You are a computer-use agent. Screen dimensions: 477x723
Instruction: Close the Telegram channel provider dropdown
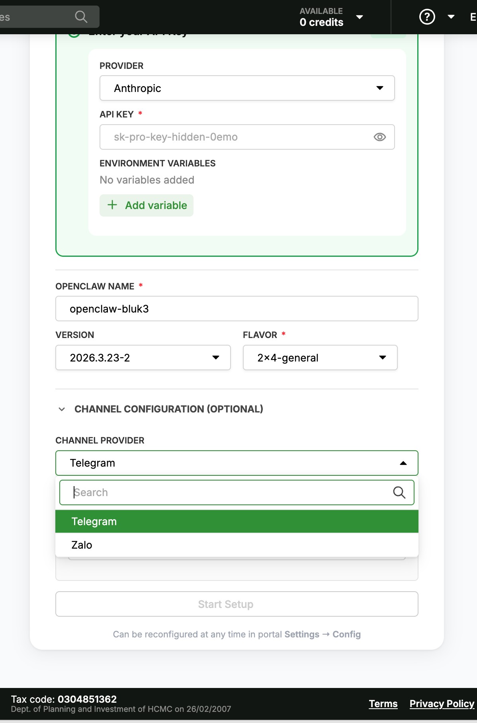coord(237,463)
